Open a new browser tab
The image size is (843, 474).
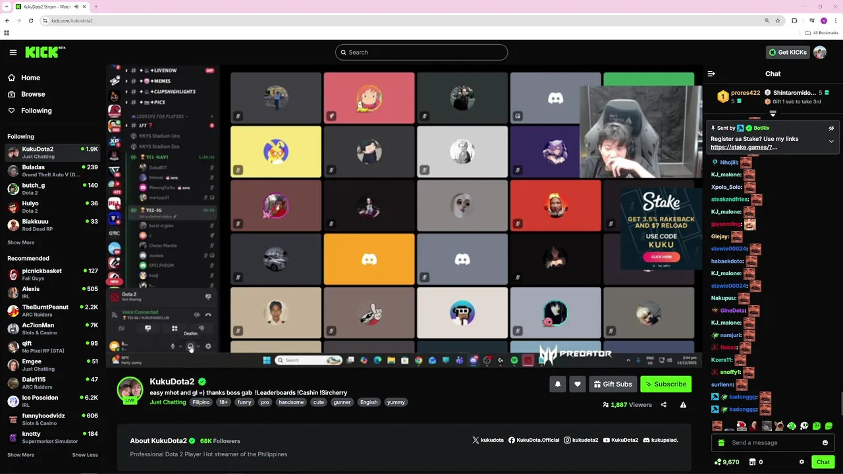(x=96, y=7)
